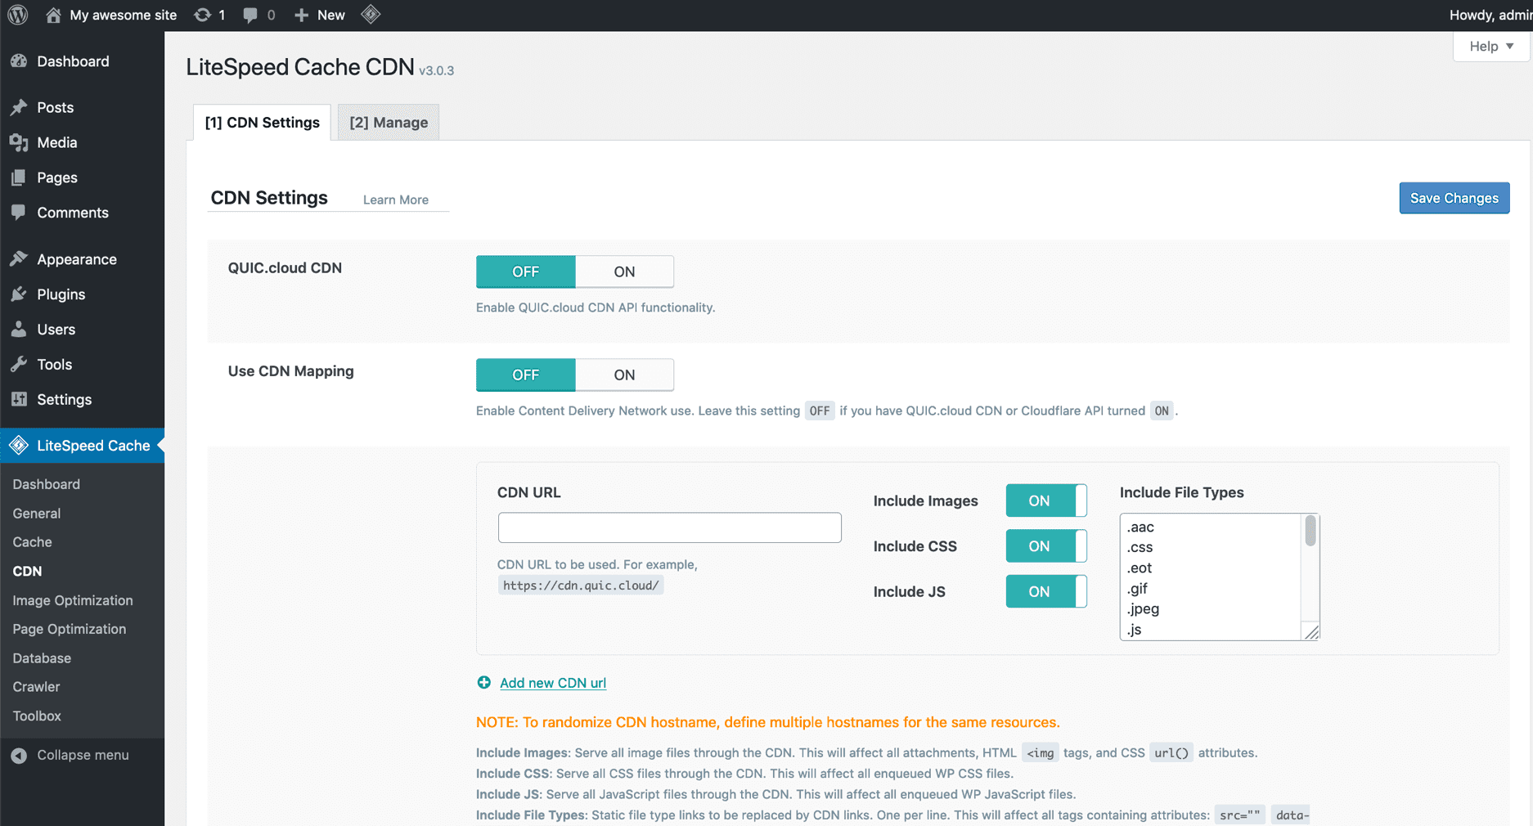The height and width of the screenshot is (826, 1533).
Task: Open the Learn More link
Action: coord(396,200)
